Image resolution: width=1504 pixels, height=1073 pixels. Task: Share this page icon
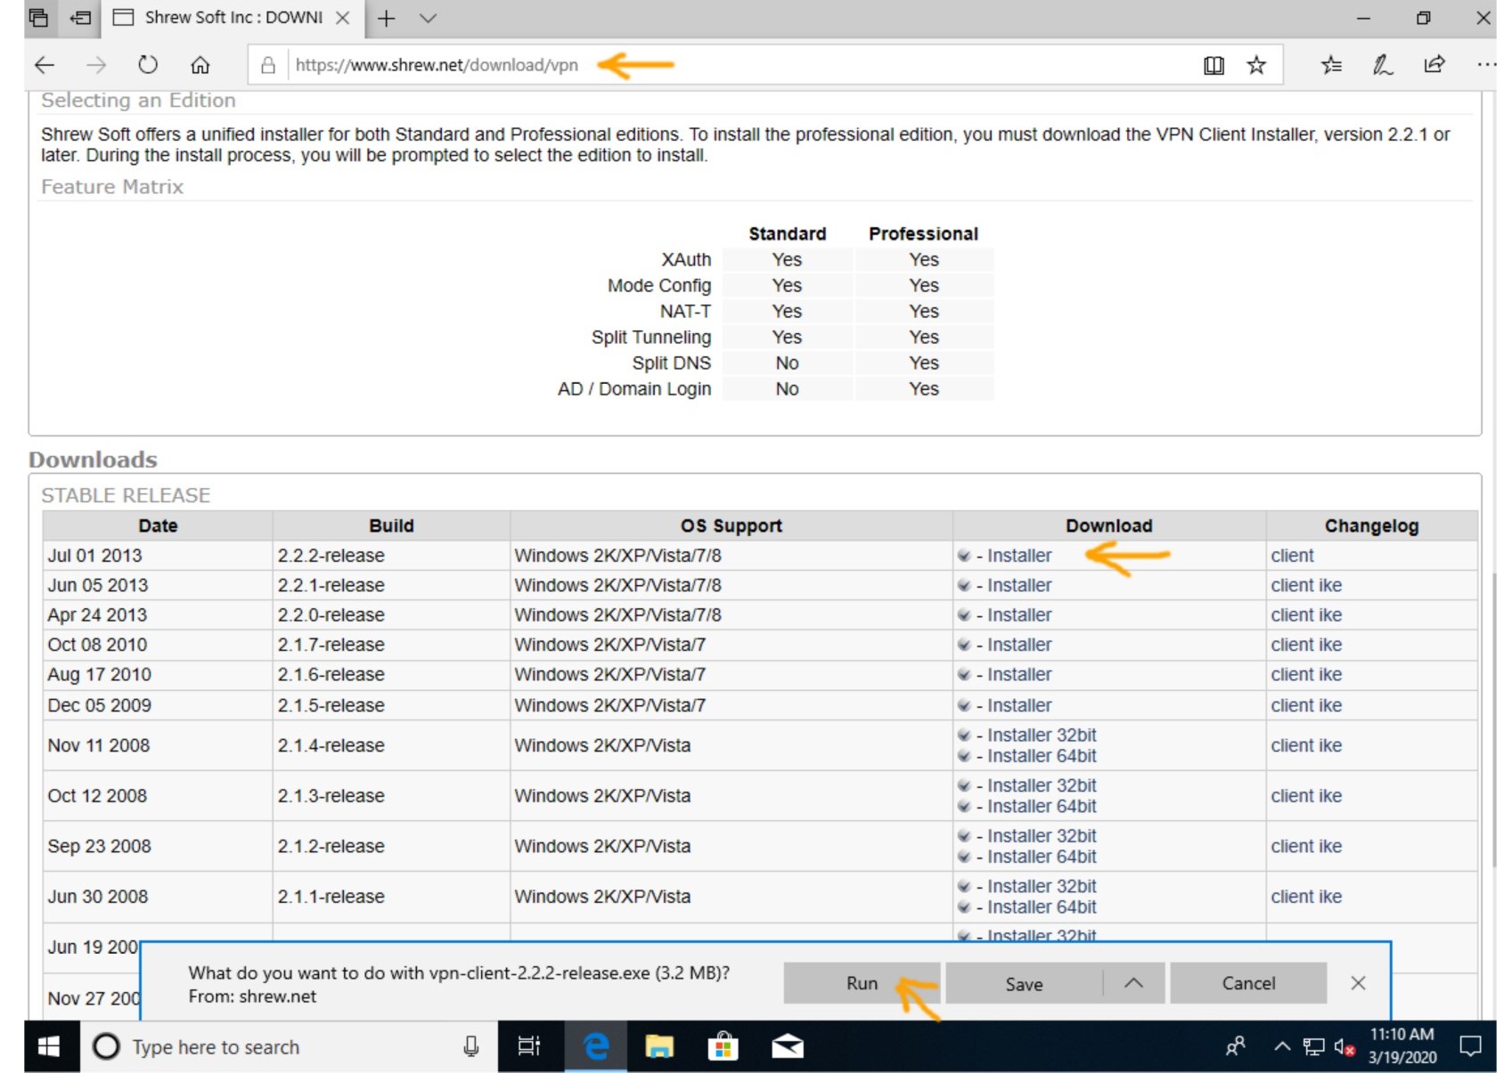(x=1435, y=65)
